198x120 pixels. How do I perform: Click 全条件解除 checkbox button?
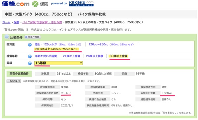tap(33, 37)
